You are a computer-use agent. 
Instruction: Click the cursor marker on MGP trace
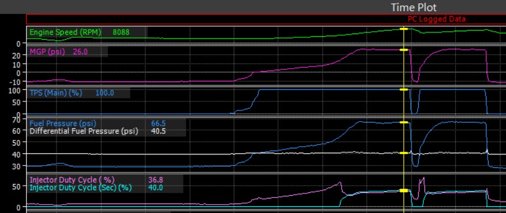click(404, 50)
